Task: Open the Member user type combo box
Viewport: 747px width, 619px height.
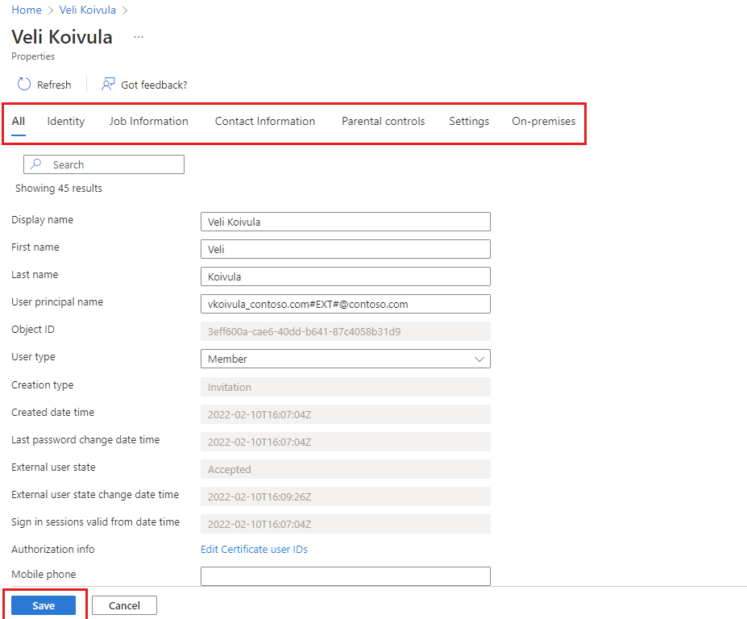Action: pyautogui.click(x=346, y=359)
